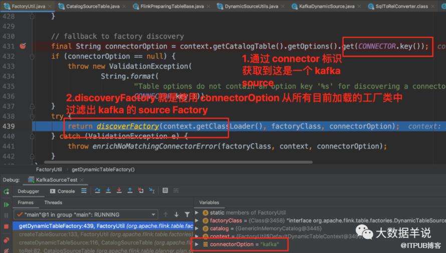Image resolution: width=446 pixels, height=253 pixels.
Task: Expand the context variable node
Action: pyautogui.click(x=196, y=236)
